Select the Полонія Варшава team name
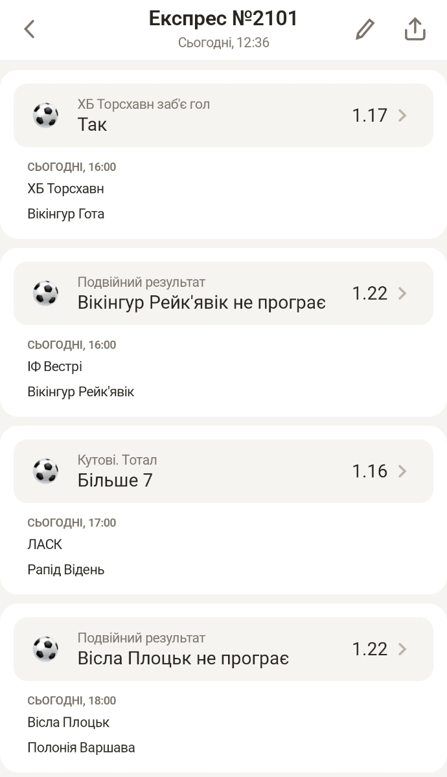The height and width of the screenshot is (777, 447). click(x=81, y=748)
